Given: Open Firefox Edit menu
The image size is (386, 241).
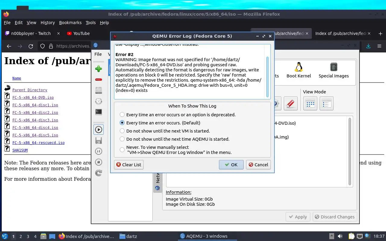Looking at the screenshot, I should tap(19, 23).
